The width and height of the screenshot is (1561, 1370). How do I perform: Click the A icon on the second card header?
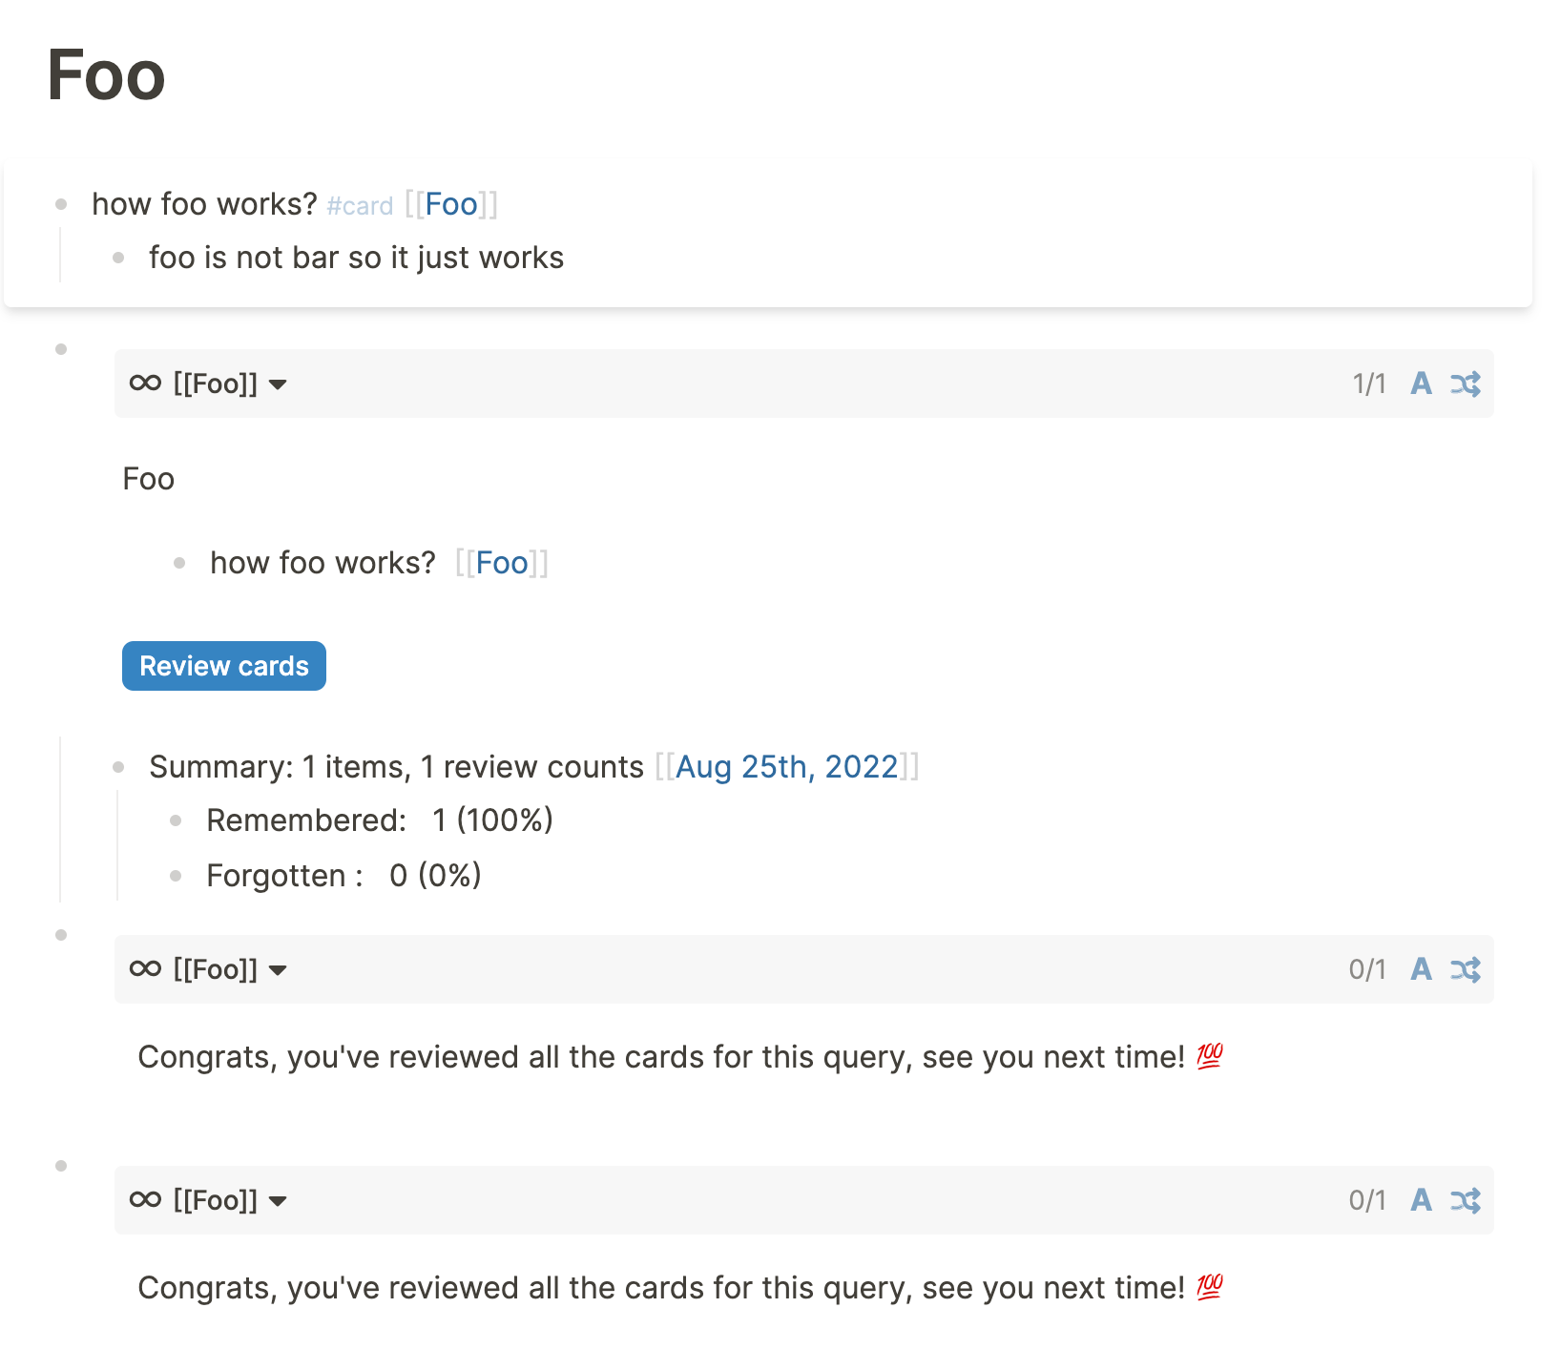(x=1422, y=969)
